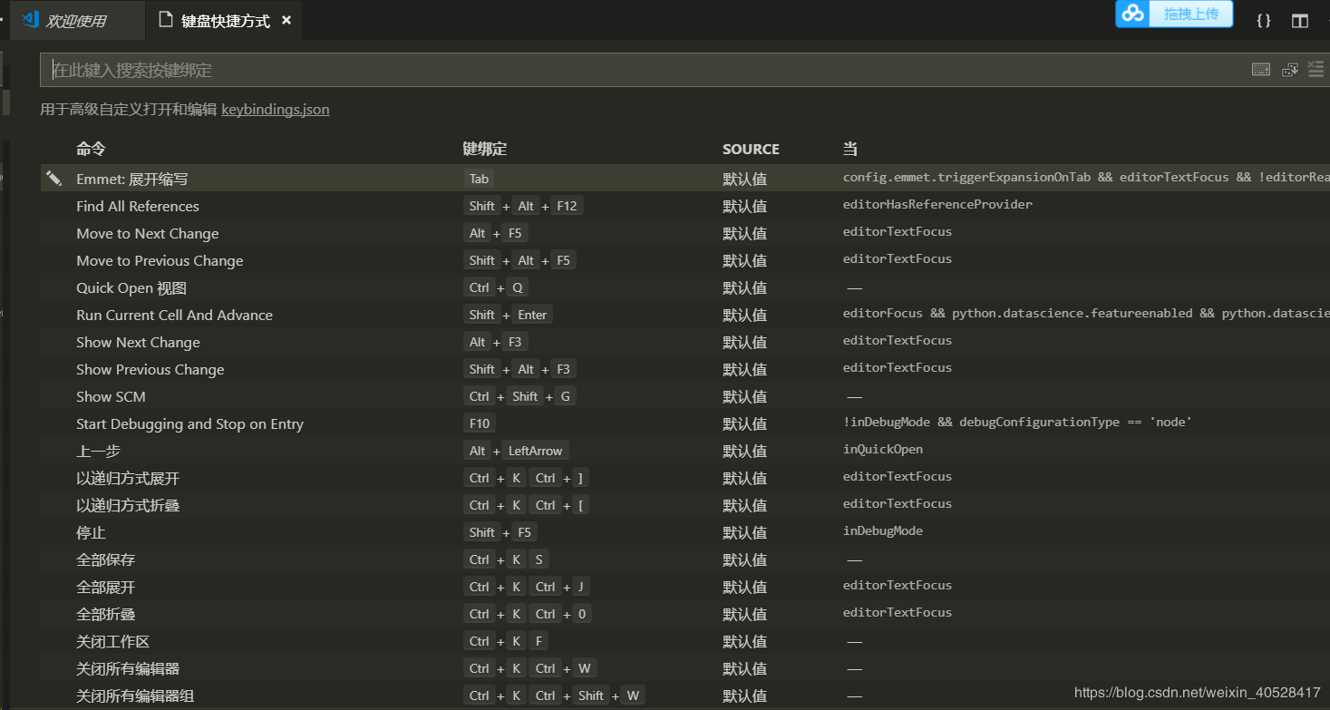Close the 键盘快捷方式 tab

click(286, 20)
